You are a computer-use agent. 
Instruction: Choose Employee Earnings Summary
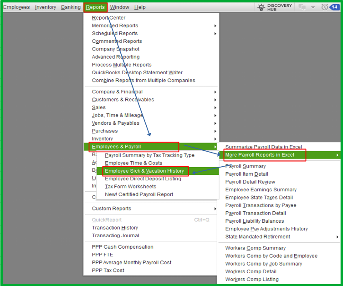coord(261,190)
